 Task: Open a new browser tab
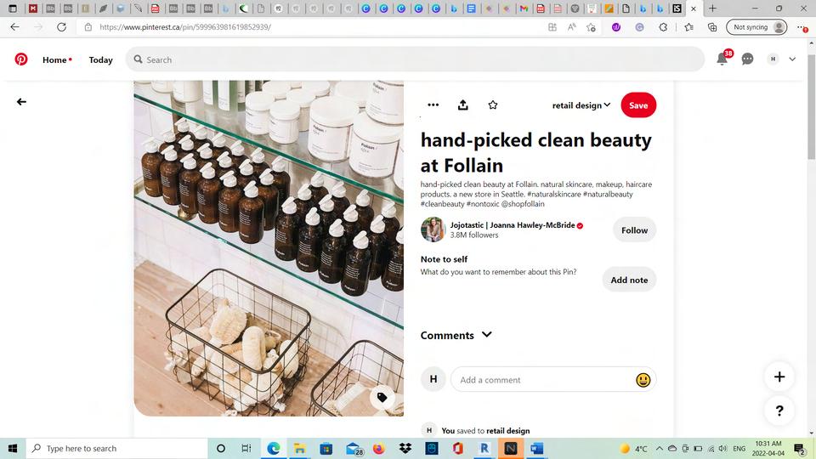pos(712,8)
